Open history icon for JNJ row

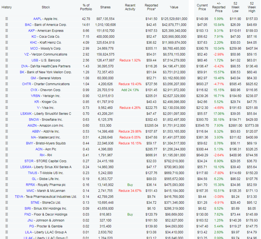(x=7, y=220)
